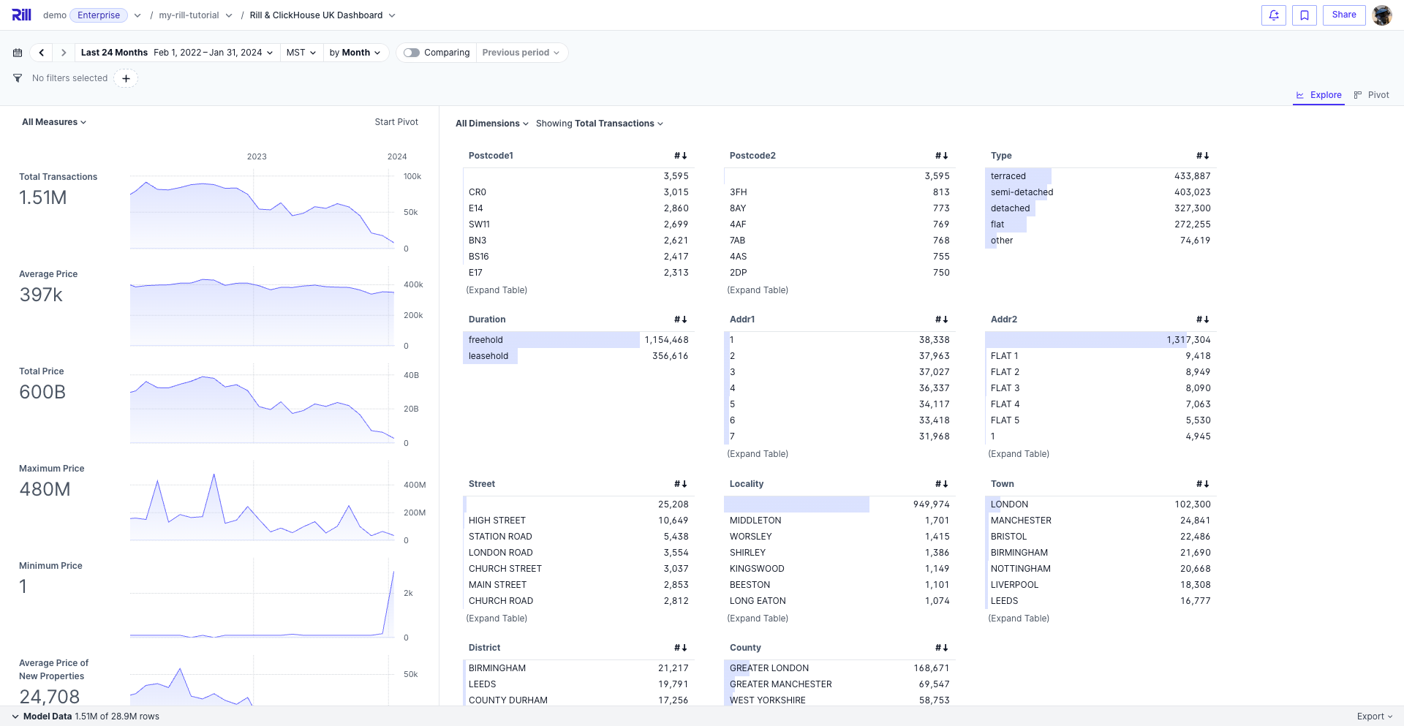Click Expand Table under Street
Viewport: 1404px width, 726px height.
(x=497, y=619)
